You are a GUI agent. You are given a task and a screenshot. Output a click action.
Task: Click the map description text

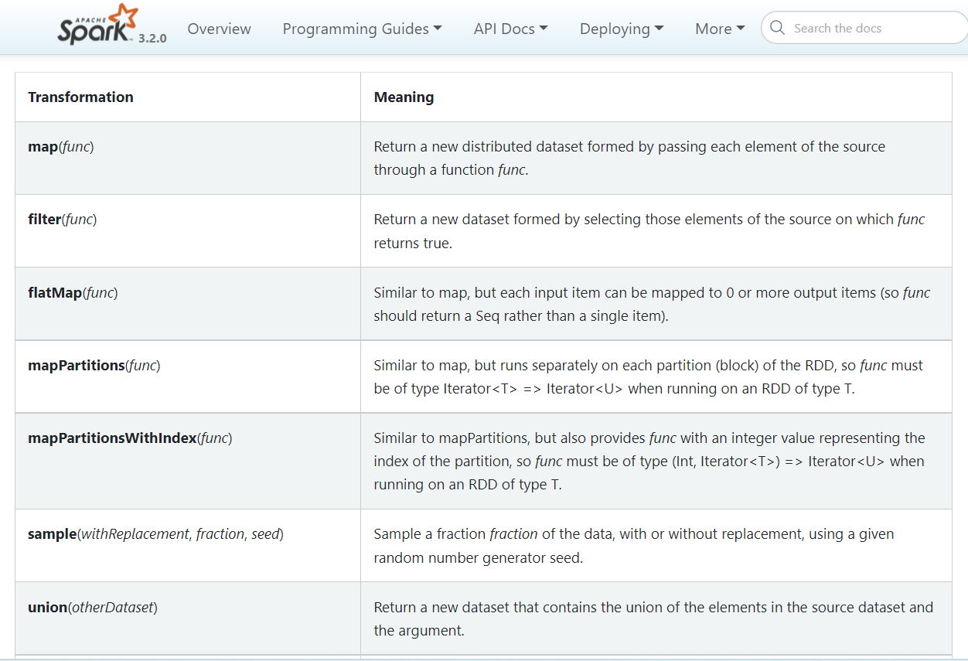(x=629, y=158)
